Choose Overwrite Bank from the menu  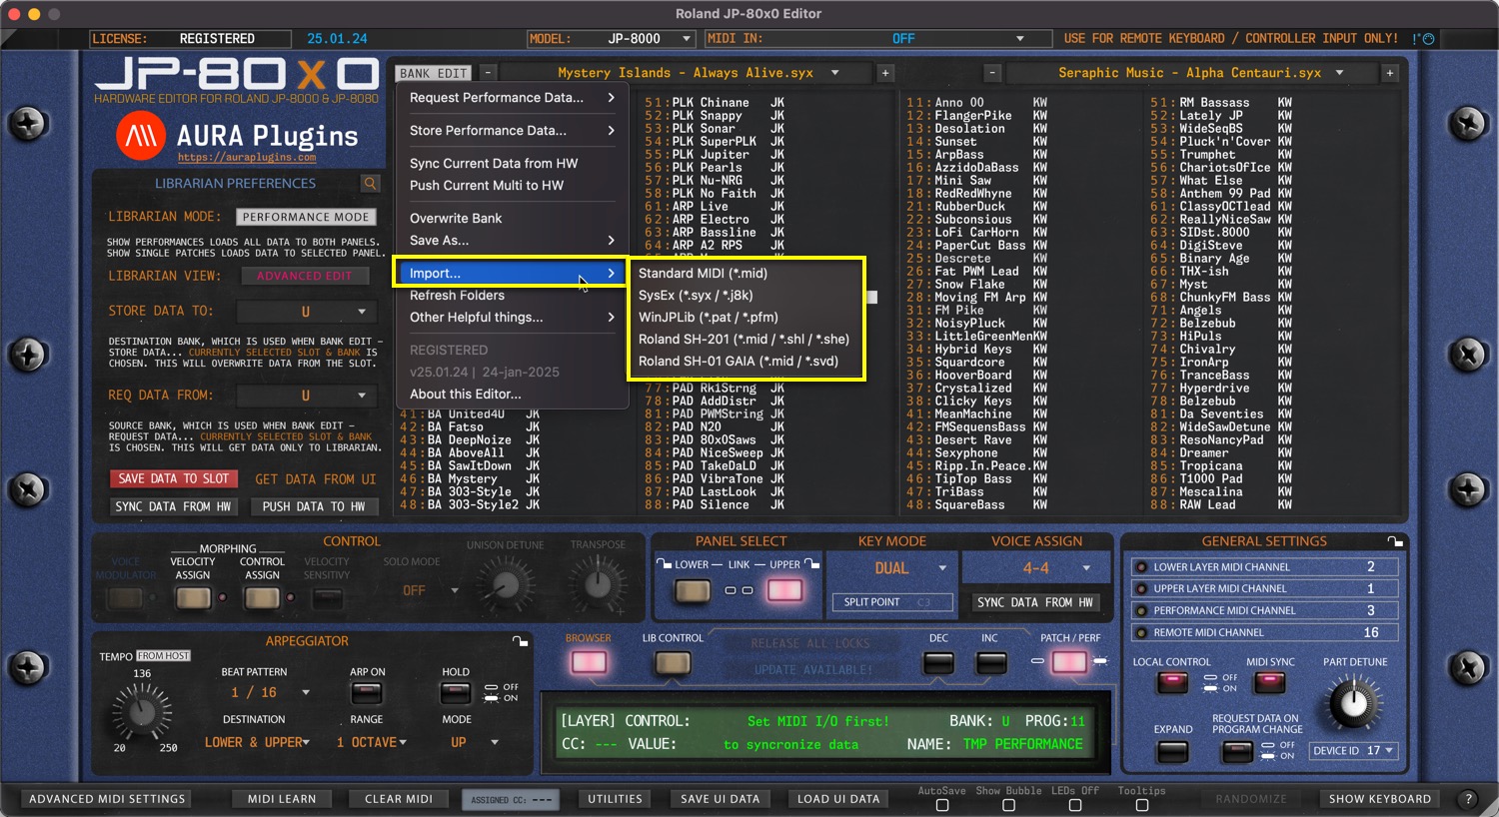pyautogui.click(x=456, y=219)
